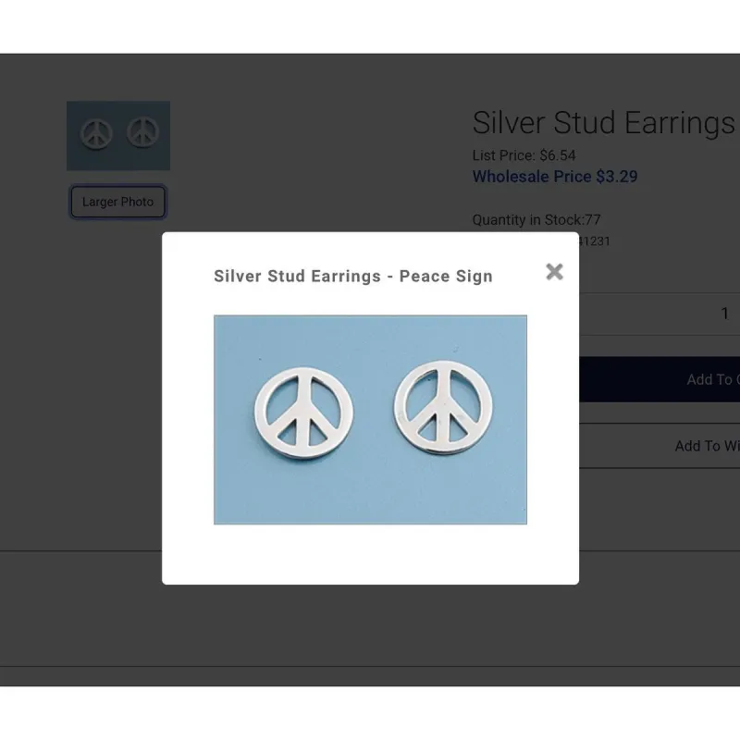
Task: Focus the quantity field showing 1
Action: coord(660,314)
